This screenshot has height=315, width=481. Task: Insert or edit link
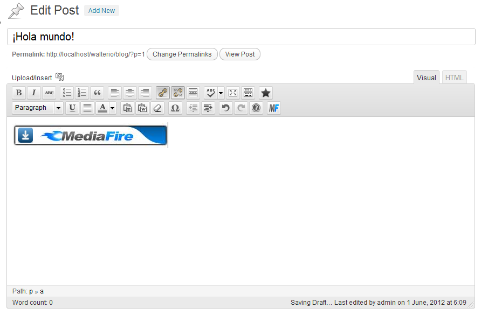163,93
